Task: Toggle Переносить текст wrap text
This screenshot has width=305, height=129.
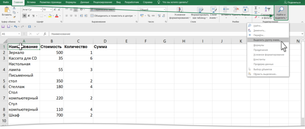Action: (102, 9)
